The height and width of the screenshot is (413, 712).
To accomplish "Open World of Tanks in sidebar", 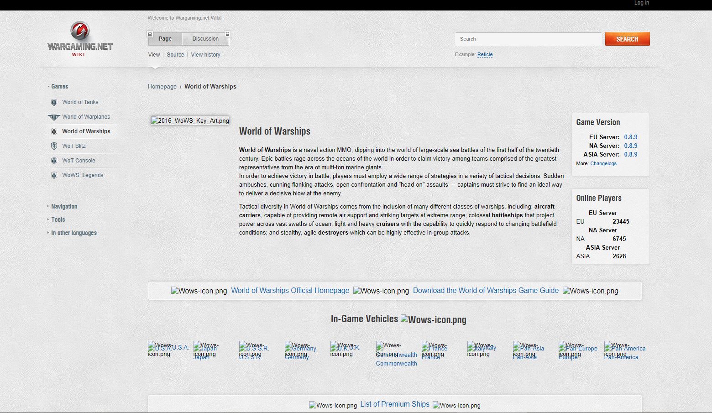I will pos(80,102).
